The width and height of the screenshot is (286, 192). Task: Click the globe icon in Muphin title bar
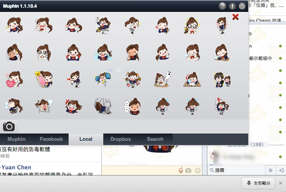(222, 6)
